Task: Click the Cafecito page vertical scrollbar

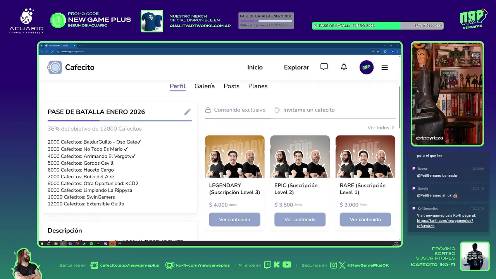Action: coord(400,107)
